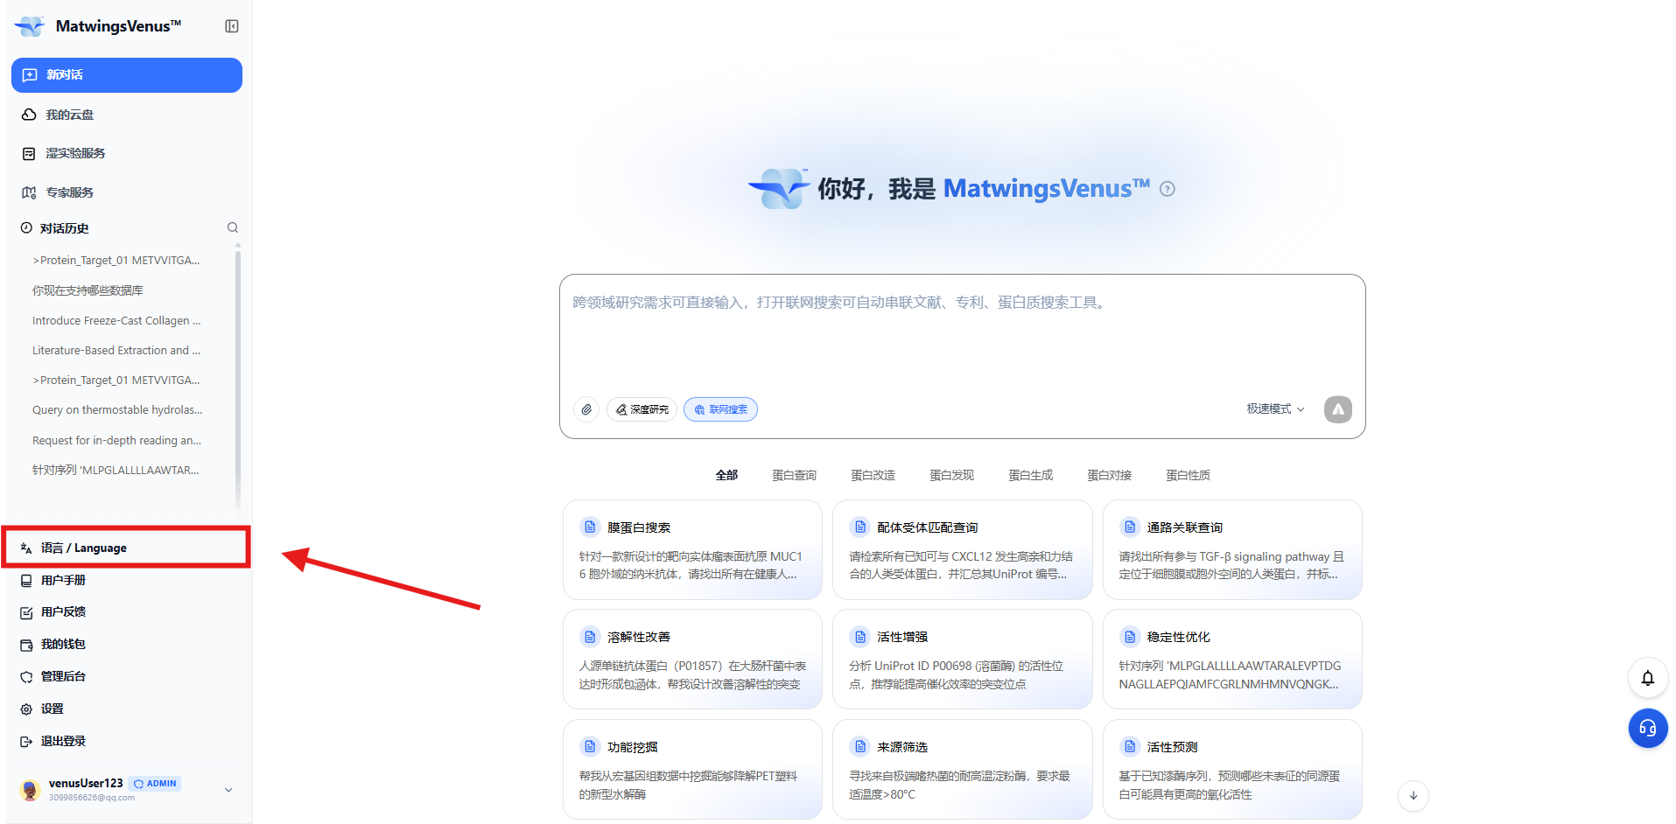Image resolution: width=1676 pixels, height=824 pixels.
Task: Open customer support headset button
Action: 1647,728
